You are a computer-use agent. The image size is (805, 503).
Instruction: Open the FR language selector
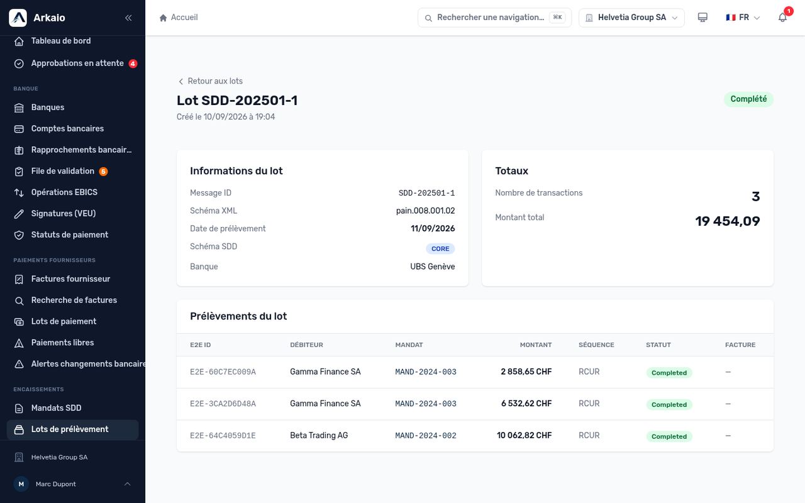pos(743,18)
